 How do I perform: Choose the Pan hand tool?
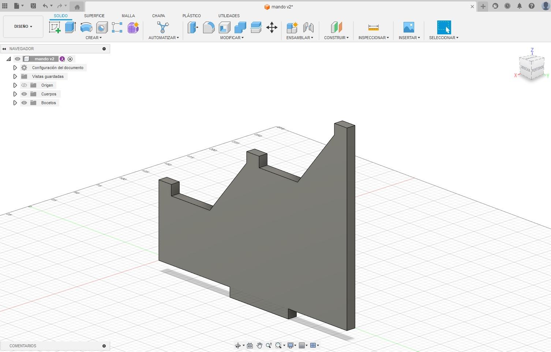coord(259,345)
